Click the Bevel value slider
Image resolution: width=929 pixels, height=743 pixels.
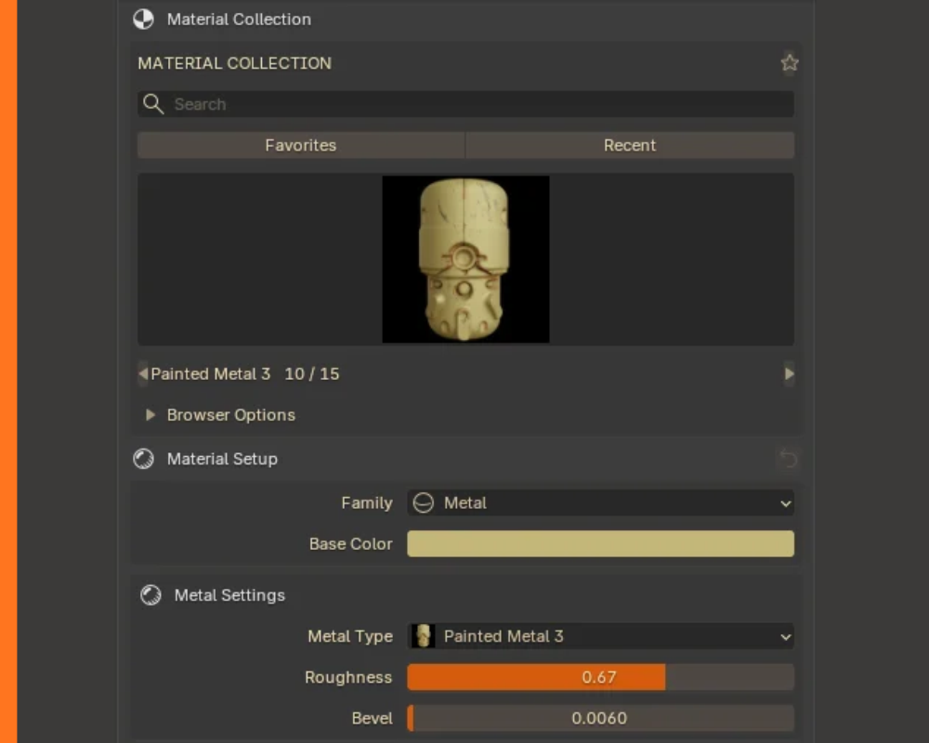point(601,718)
